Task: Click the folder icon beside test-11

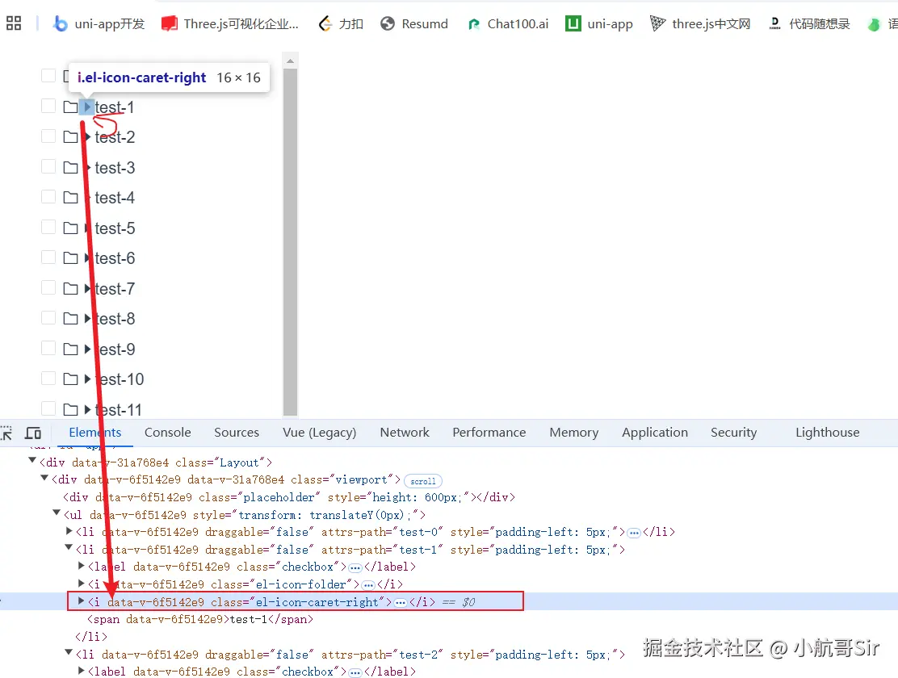Action: [70, 409]
